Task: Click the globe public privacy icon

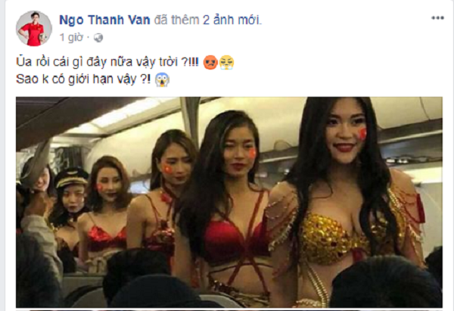Action: click(x=98, y=38)
